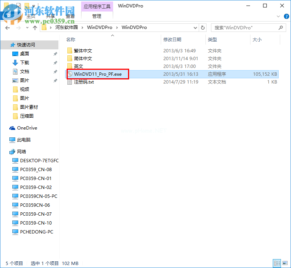Open DESKTOP-7ETGFC network computer

click(39, 160)
